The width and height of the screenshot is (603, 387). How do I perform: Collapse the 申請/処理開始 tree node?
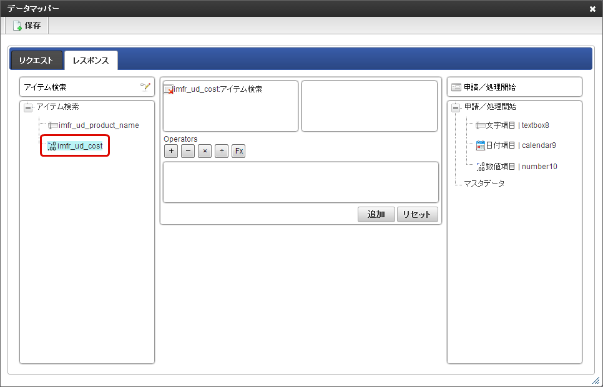[x=456, y=107]
